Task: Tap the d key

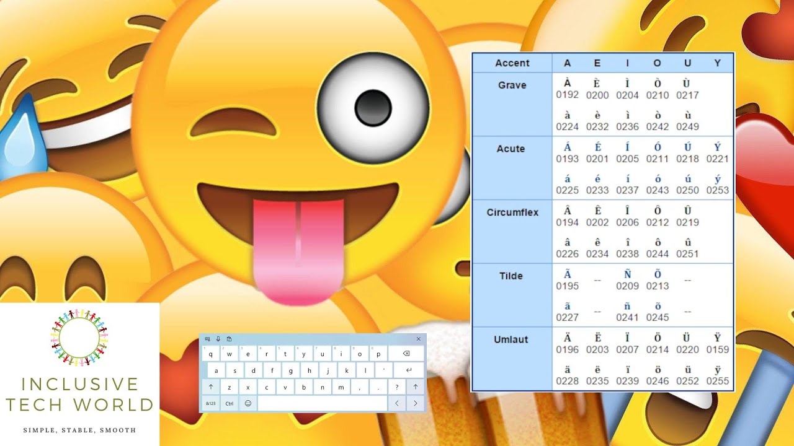Action: coord(254,370)
